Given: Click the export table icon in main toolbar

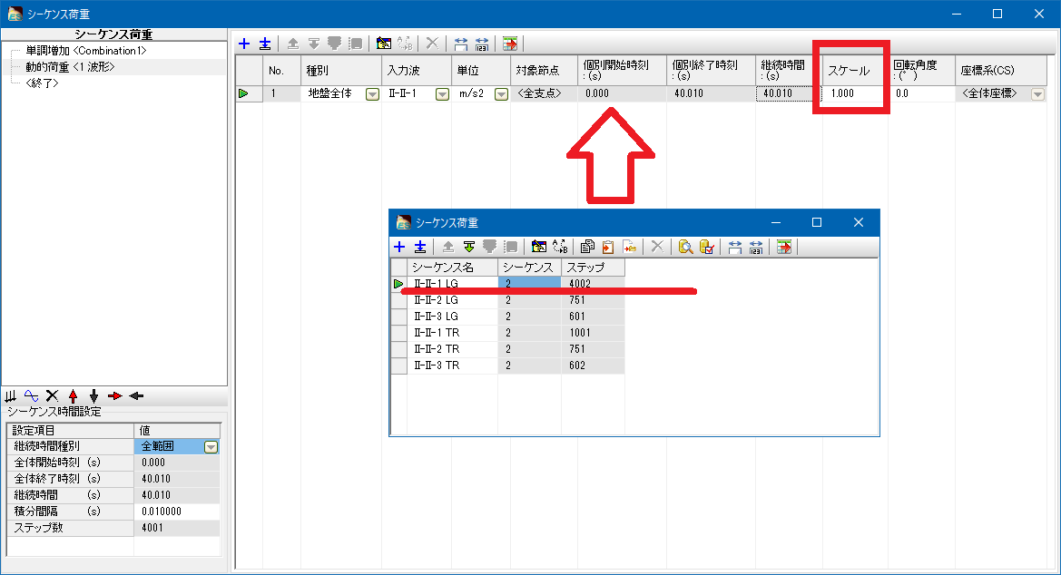Looking at the screenshot, I should 510,44.
